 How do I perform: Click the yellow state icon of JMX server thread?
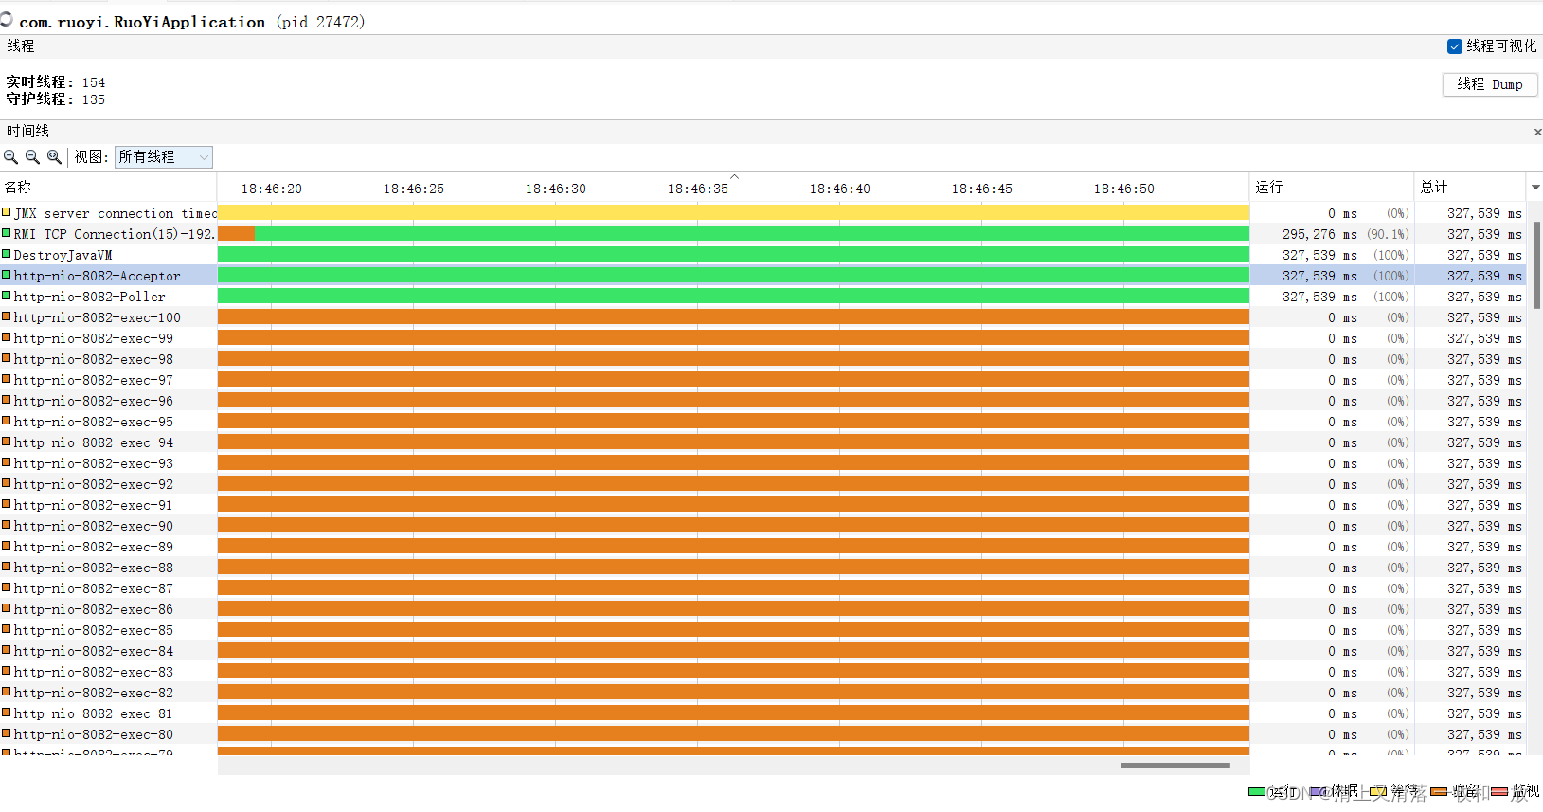point(7,212)
